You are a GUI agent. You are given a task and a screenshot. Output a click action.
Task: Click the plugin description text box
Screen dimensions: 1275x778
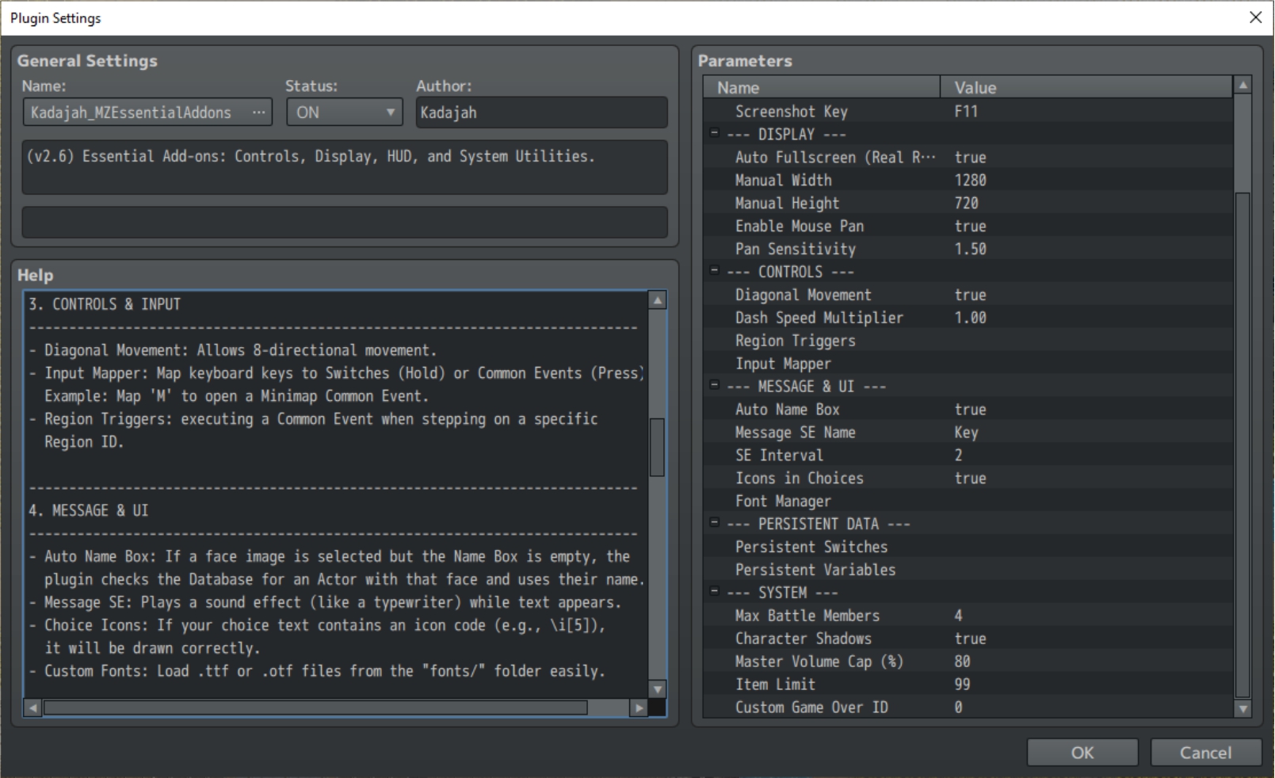345,167
